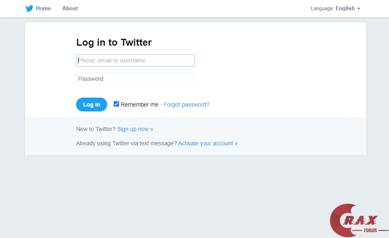
Task: Open the Forgot password? link
Action: tap(186, 105)
